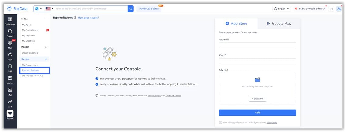
Task: Click the blue Add button
Action: [257, 113]
